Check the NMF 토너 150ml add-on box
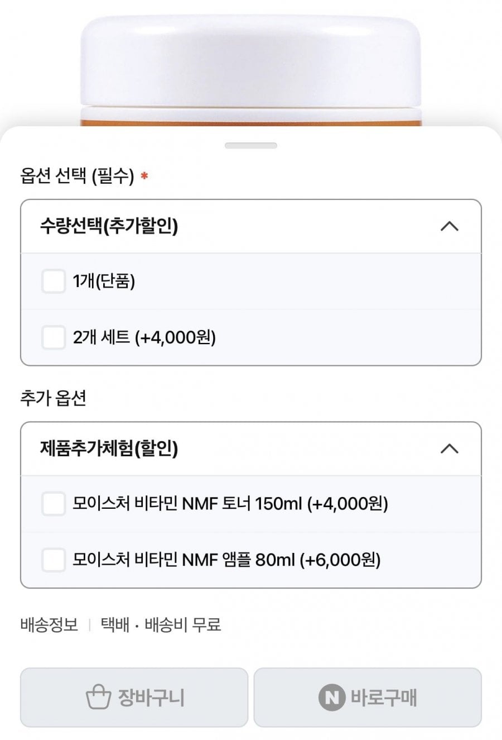This screenshot has width=502, height=740. pyautogui.click(x=54, y=504)
